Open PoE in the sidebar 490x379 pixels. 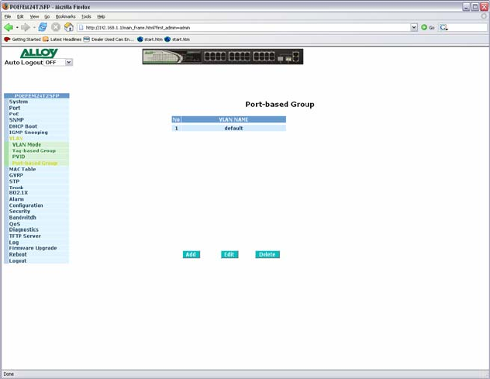point(14,114)
